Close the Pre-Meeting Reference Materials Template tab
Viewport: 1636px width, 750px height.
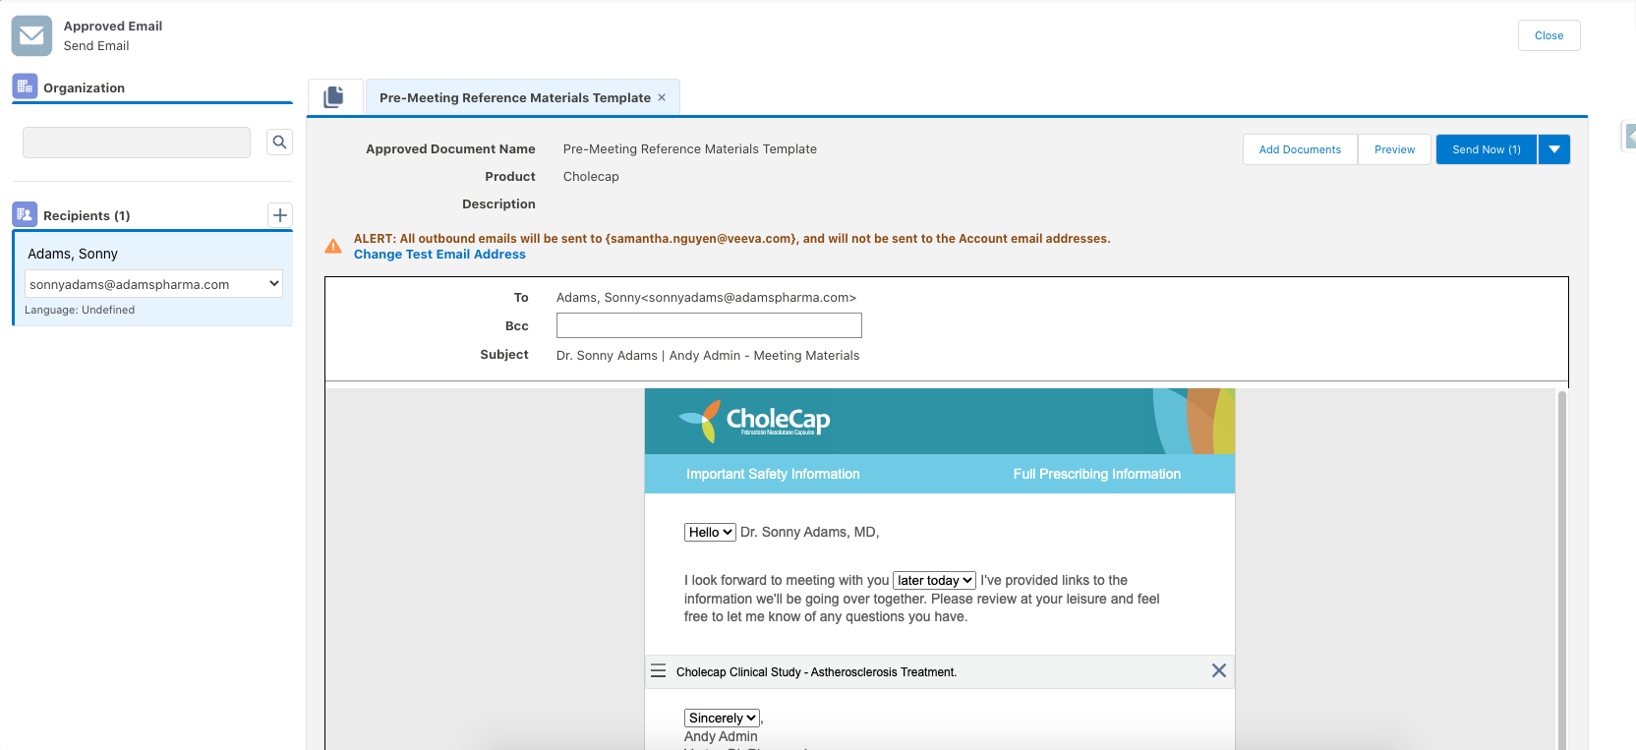tap(662, 97)
